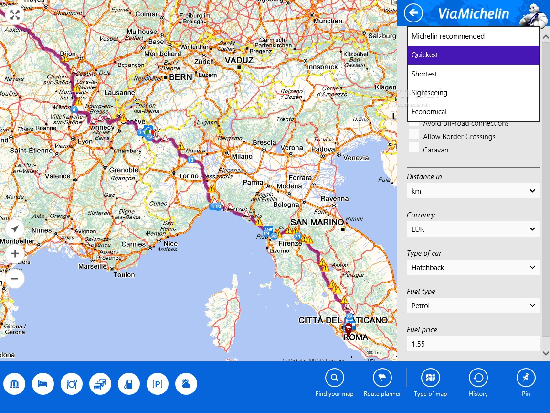Show petrol stations on map
The width and height of the screenshot is (550, 413).
pos(129,384)
